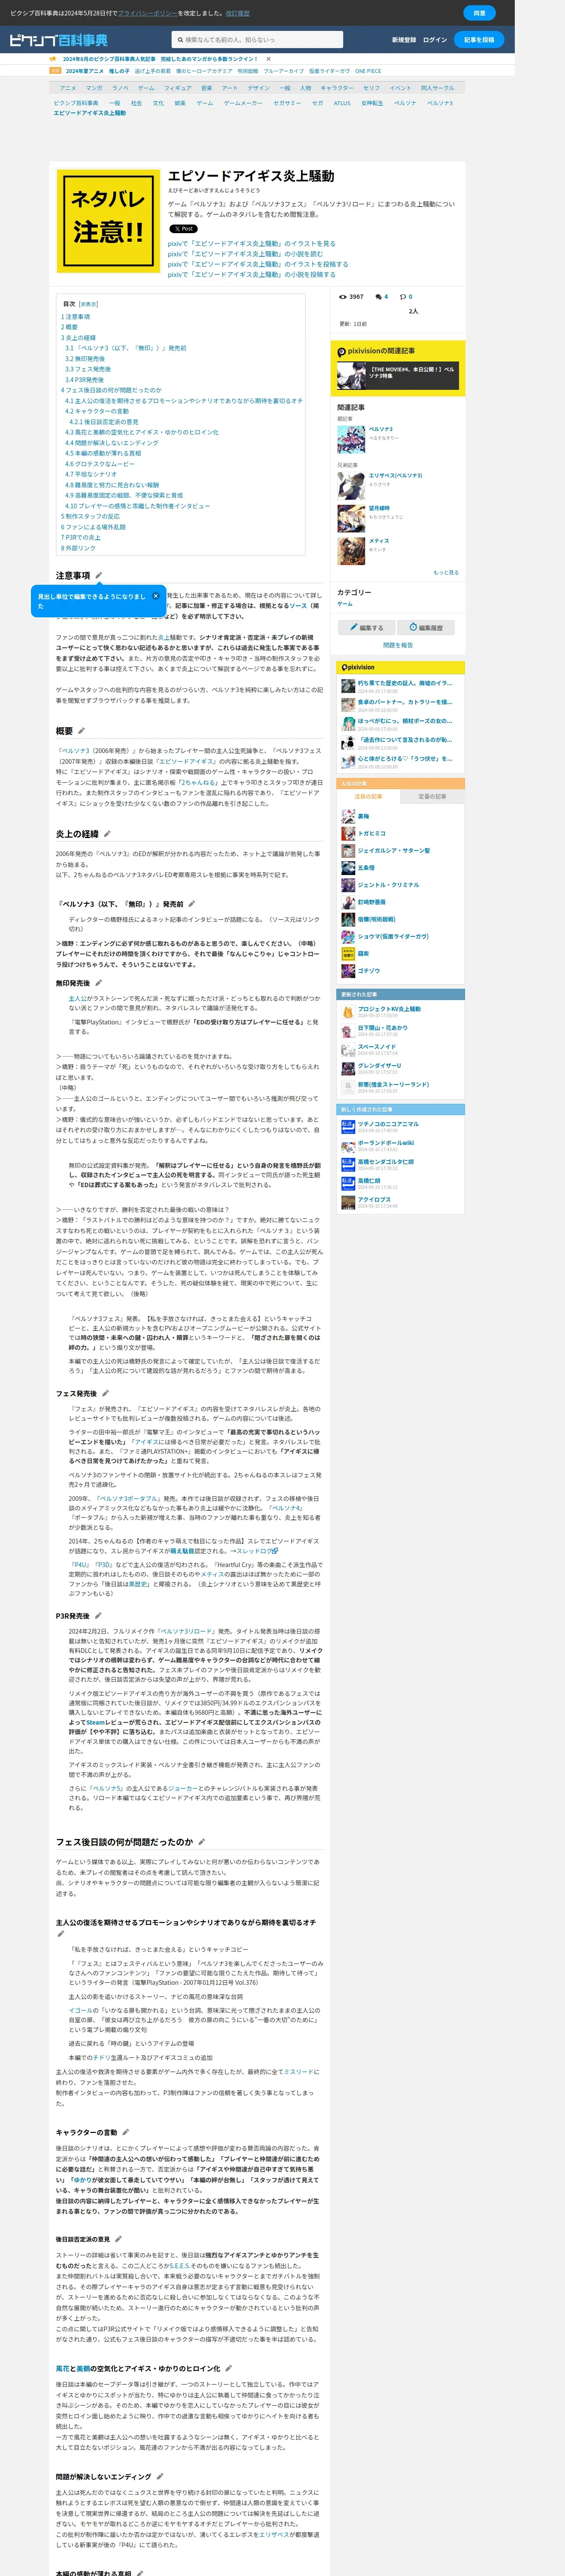This screenshot has height=2576, width=565.
Task: Open the ゴチゾウ popular article
Action: click(369, 971)
